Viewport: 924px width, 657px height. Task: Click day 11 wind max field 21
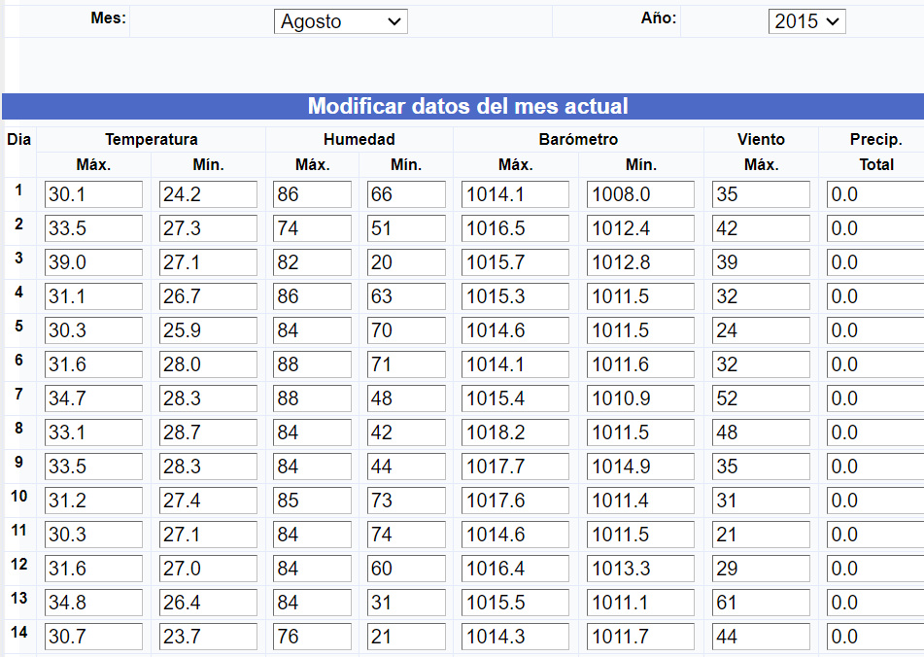[x=761, y=536]
